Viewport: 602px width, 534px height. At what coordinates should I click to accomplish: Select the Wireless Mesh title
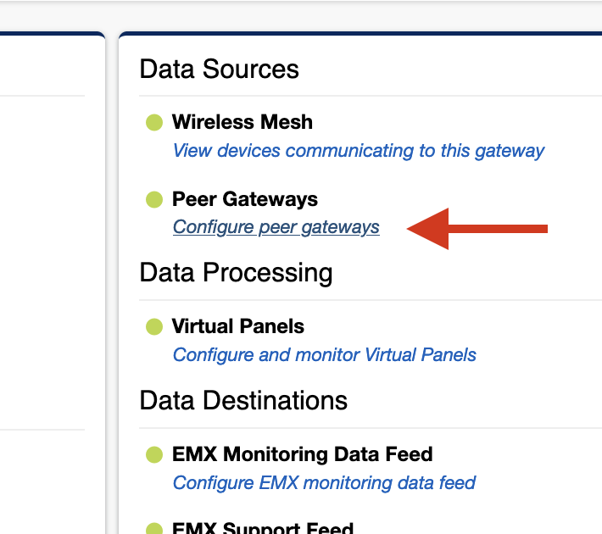click(242, 122)
